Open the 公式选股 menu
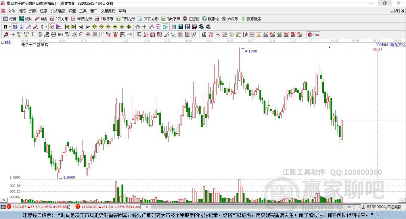This screenshot has height=219, width=406. (58, 11)
